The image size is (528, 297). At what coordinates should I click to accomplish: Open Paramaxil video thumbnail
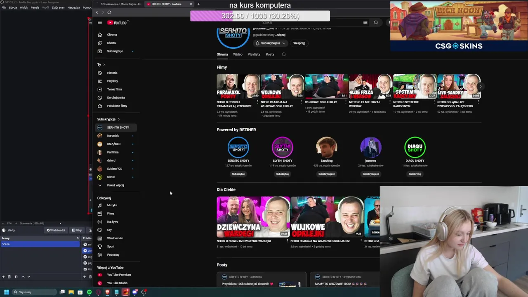(x=238, y=86)
